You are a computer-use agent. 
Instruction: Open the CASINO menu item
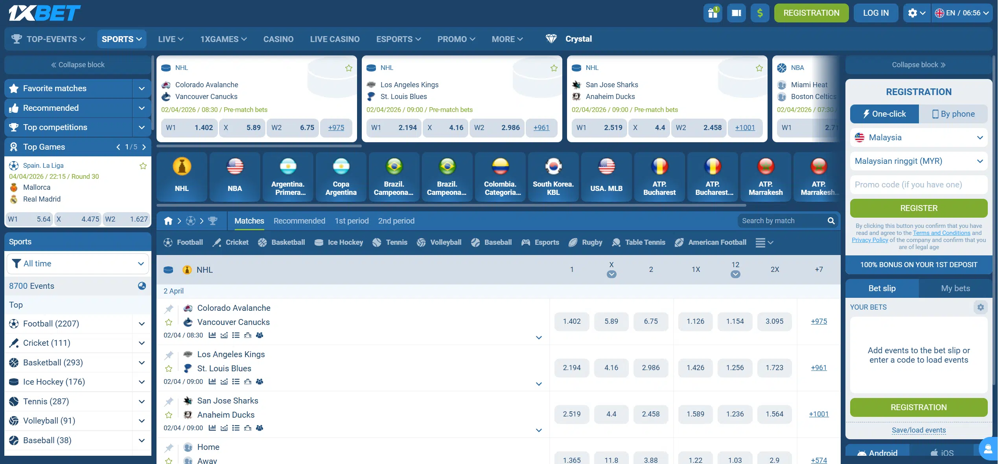point(278,39)
